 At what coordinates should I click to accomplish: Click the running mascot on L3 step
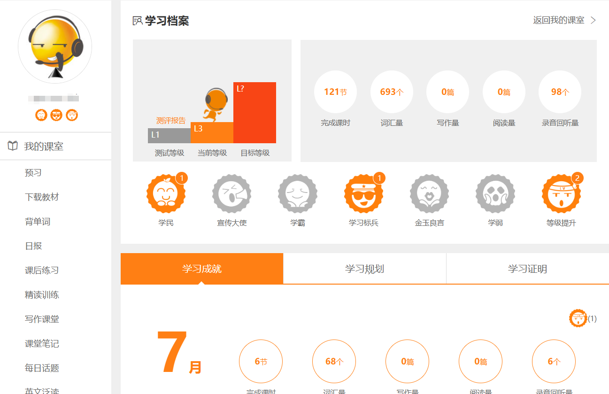pos(216,105)
